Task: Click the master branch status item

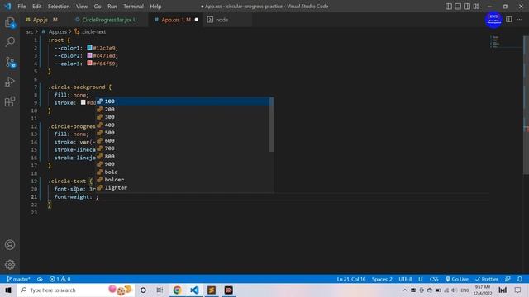Action: point(18,279)
